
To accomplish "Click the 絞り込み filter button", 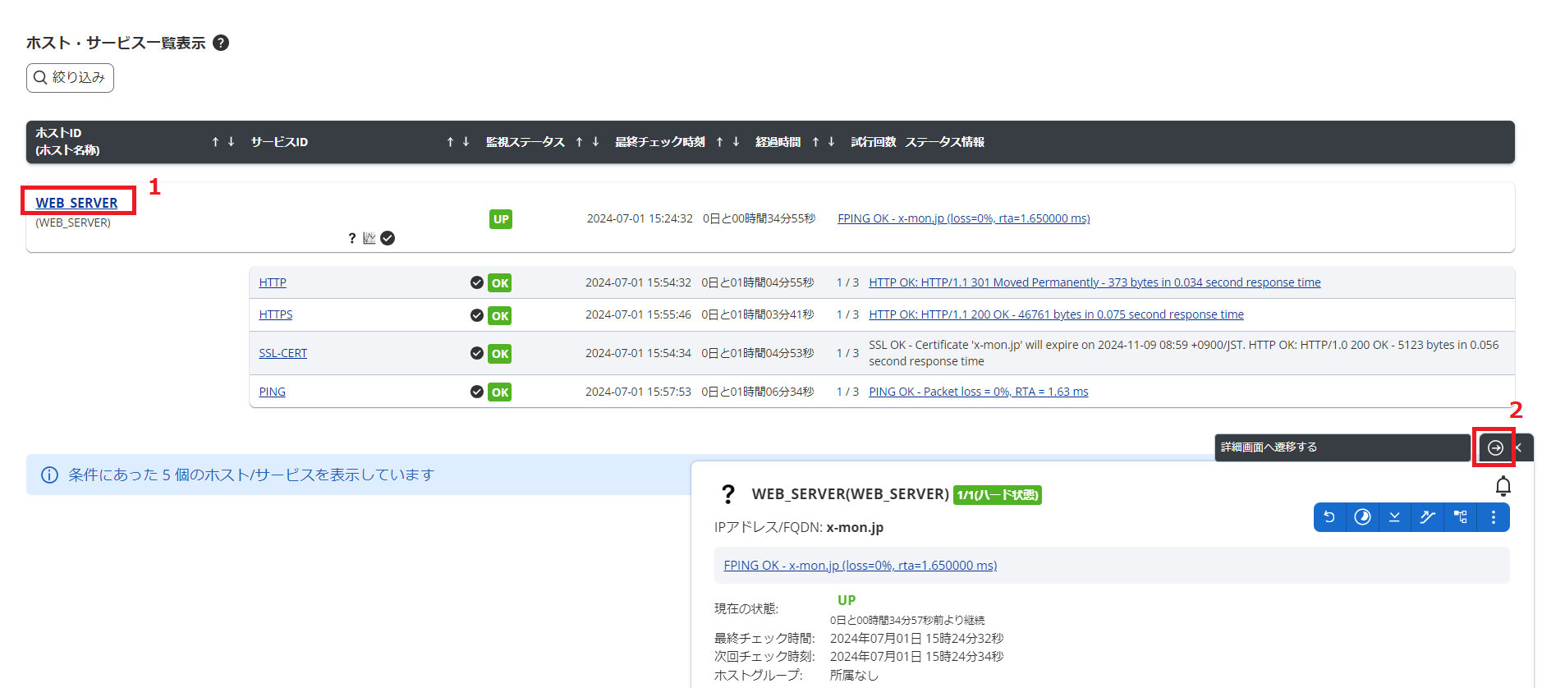I will pyautogui.click(x=70, y=78).
